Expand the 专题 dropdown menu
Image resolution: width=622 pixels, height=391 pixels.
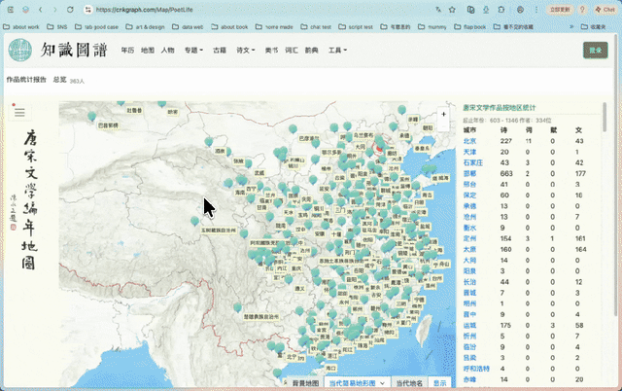pyautogui.click(x=193, y=50)
